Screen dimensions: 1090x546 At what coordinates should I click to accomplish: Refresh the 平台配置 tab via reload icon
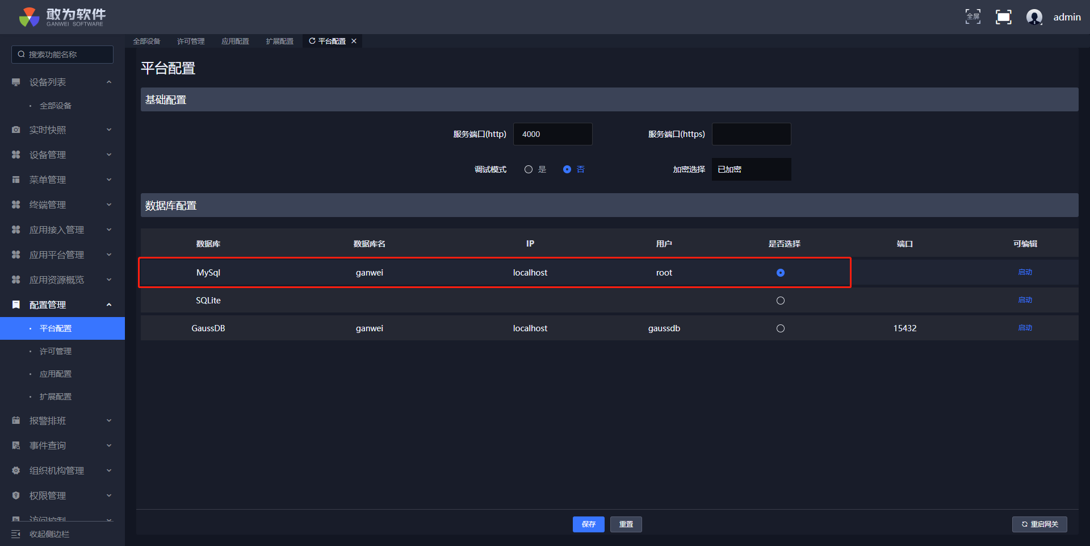[x=312, y=41]
